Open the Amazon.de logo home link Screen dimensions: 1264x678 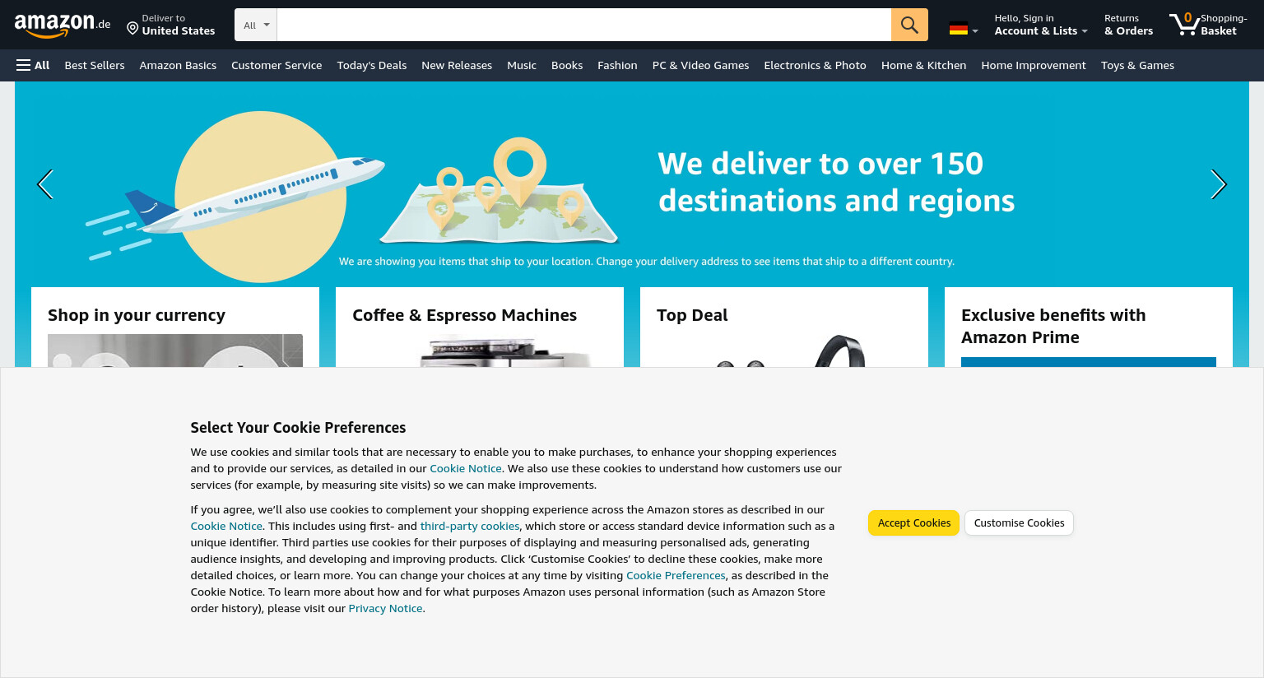(63, 25)
